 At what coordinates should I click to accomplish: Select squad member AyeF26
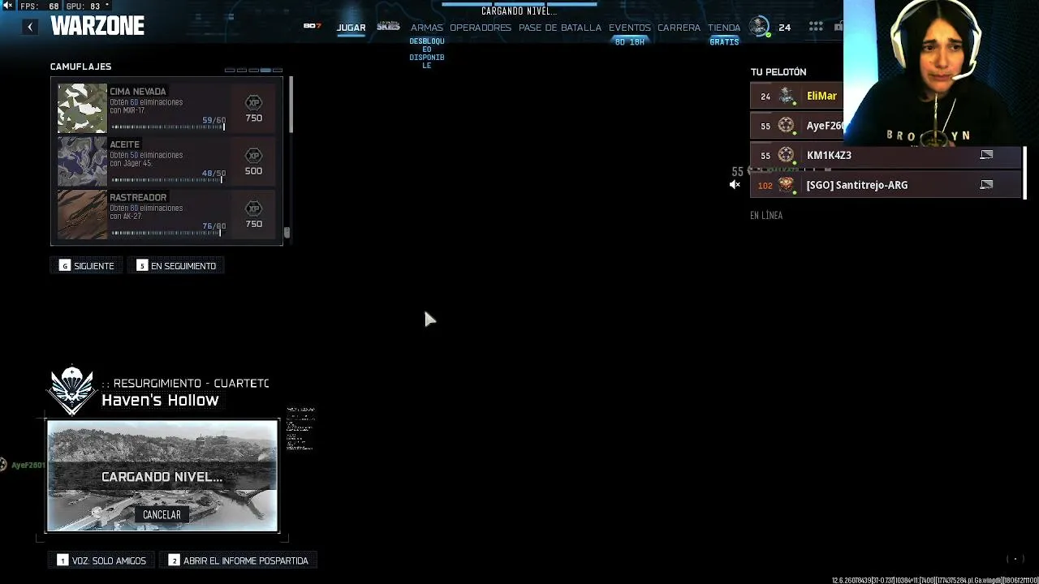[797, 125]
